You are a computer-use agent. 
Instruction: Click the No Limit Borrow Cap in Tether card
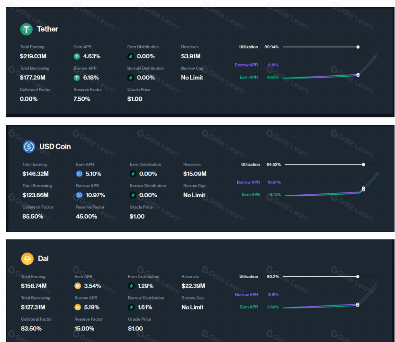pos(192,78)
